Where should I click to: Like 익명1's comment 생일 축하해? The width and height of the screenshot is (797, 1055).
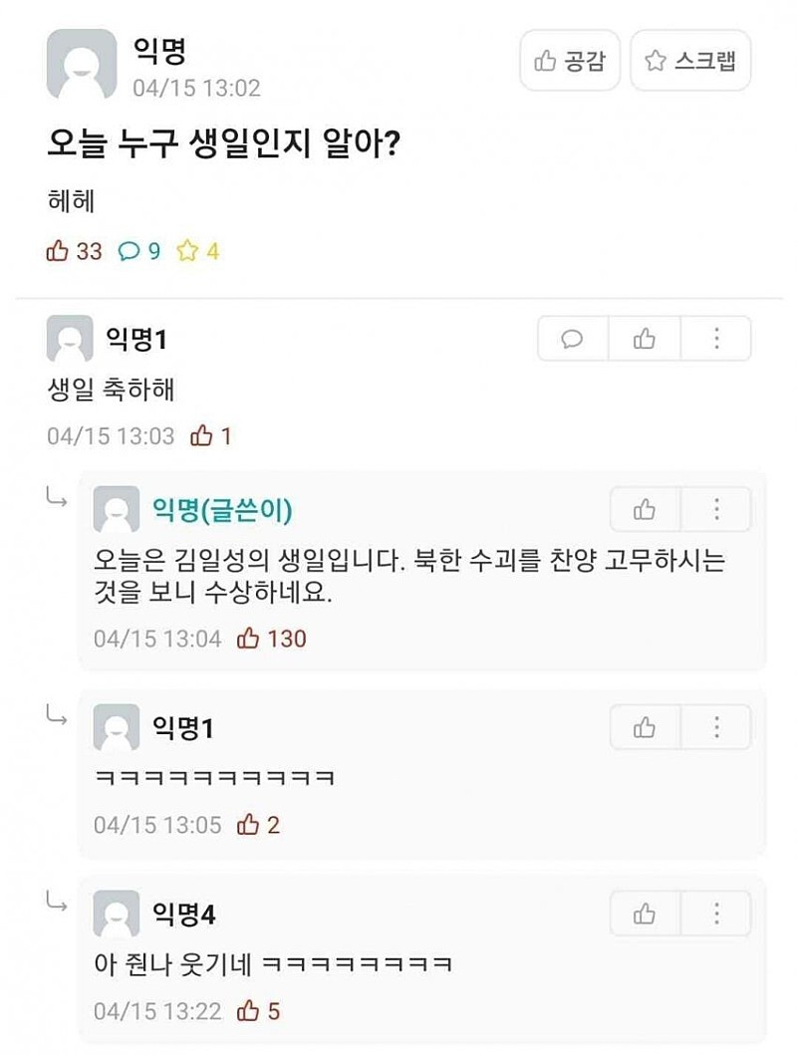click(x=644, y=340)
